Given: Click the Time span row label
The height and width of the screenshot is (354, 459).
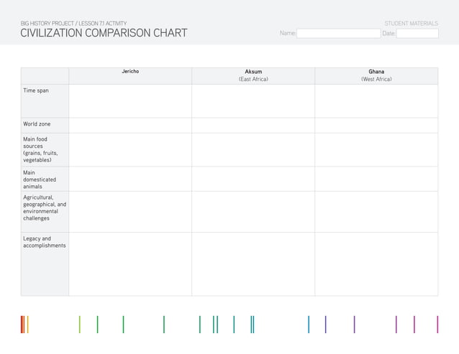Looking at the screenshot, I should click(x=36, y=91).
